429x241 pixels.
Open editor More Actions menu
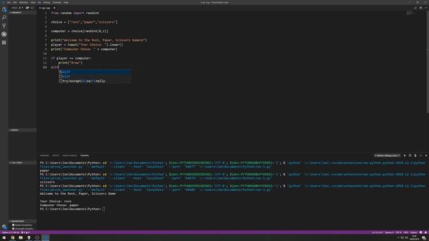point(426,8)
